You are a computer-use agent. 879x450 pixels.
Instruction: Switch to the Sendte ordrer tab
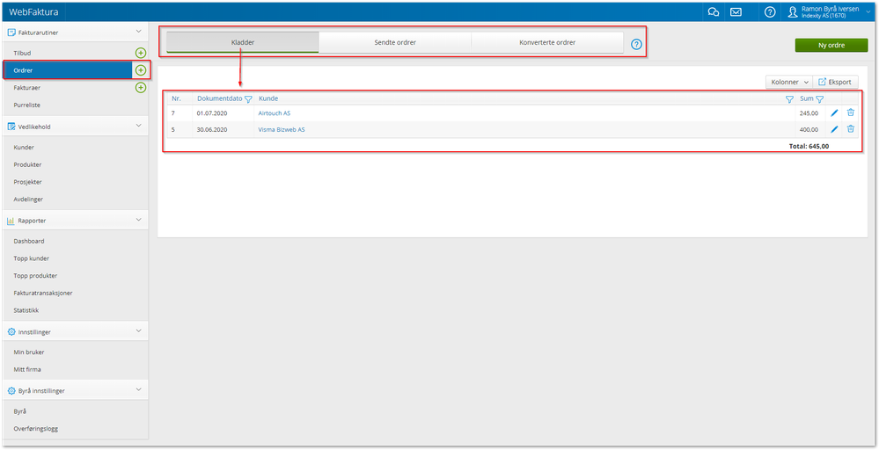(395, 42)
